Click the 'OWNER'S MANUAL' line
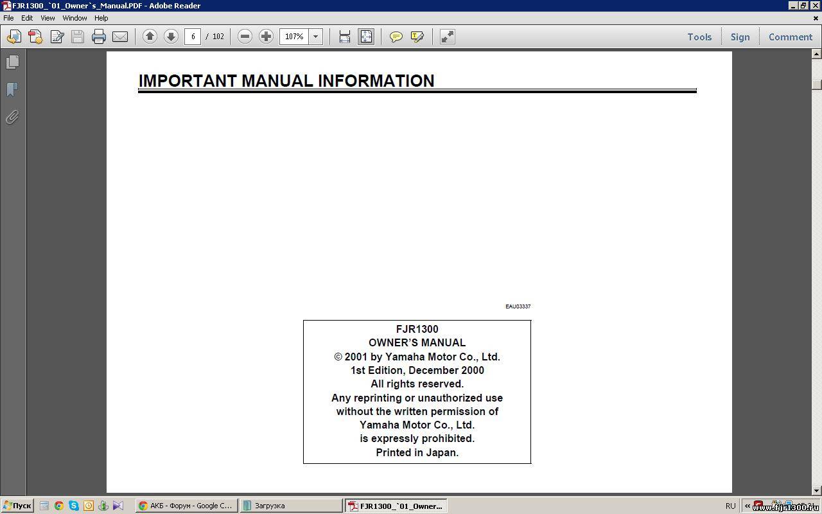This screenshot has height=514, width=822. click(x=417, y=342)
